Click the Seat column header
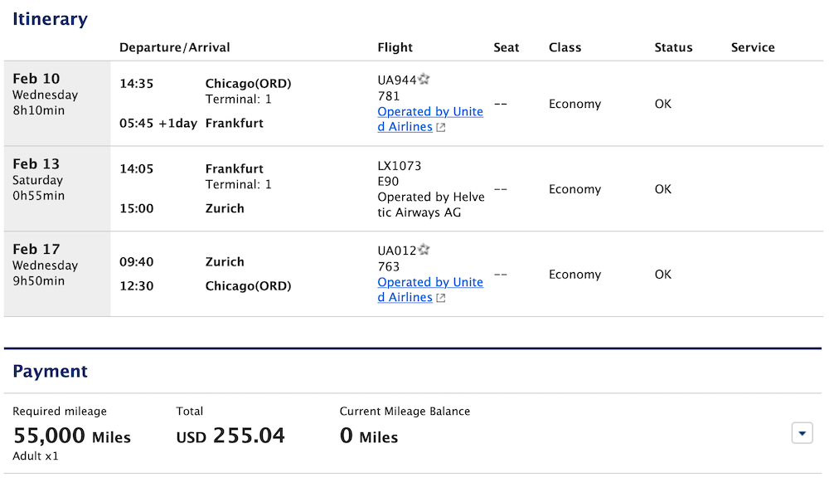 tap(506, 47)
